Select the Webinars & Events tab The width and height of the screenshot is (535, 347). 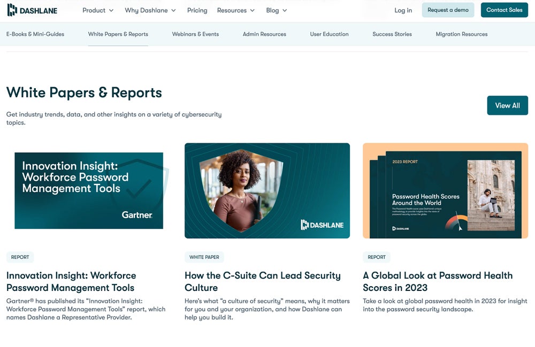pos(195,34)
